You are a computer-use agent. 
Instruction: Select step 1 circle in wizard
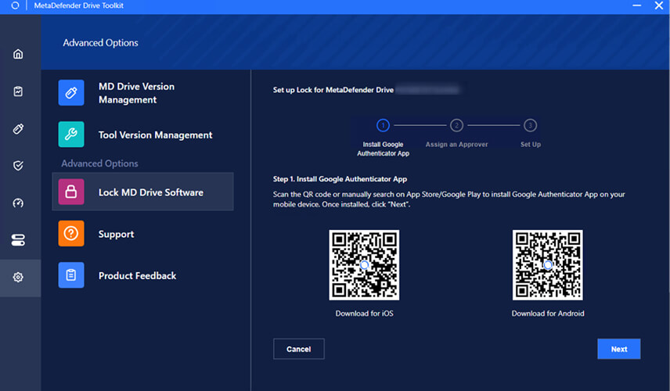click(x=383, y=125)
